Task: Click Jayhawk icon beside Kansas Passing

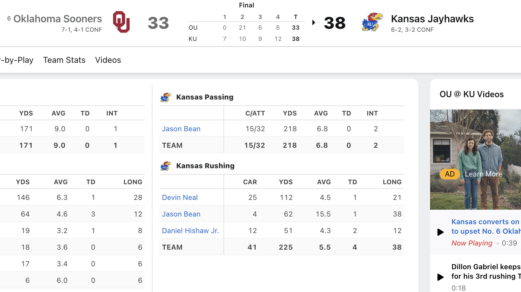Action: (166, 97)
